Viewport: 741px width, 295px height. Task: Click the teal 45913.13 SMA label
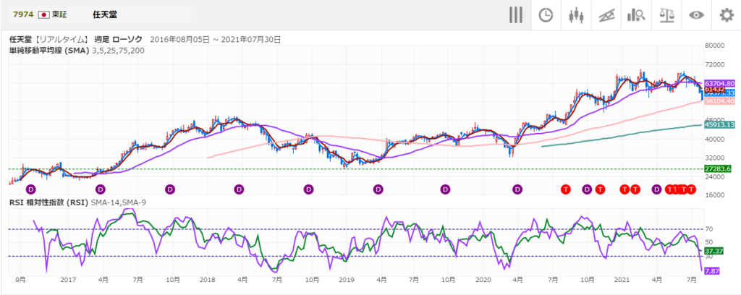click(x=719, y=125)
